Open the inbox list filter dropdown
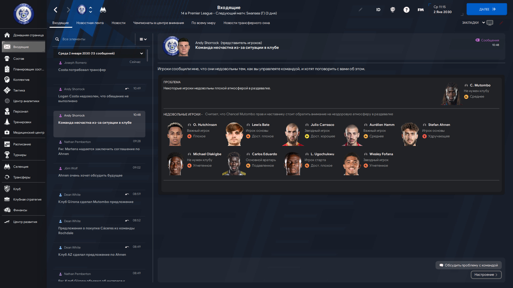The image size is (513, 288). 143,39
